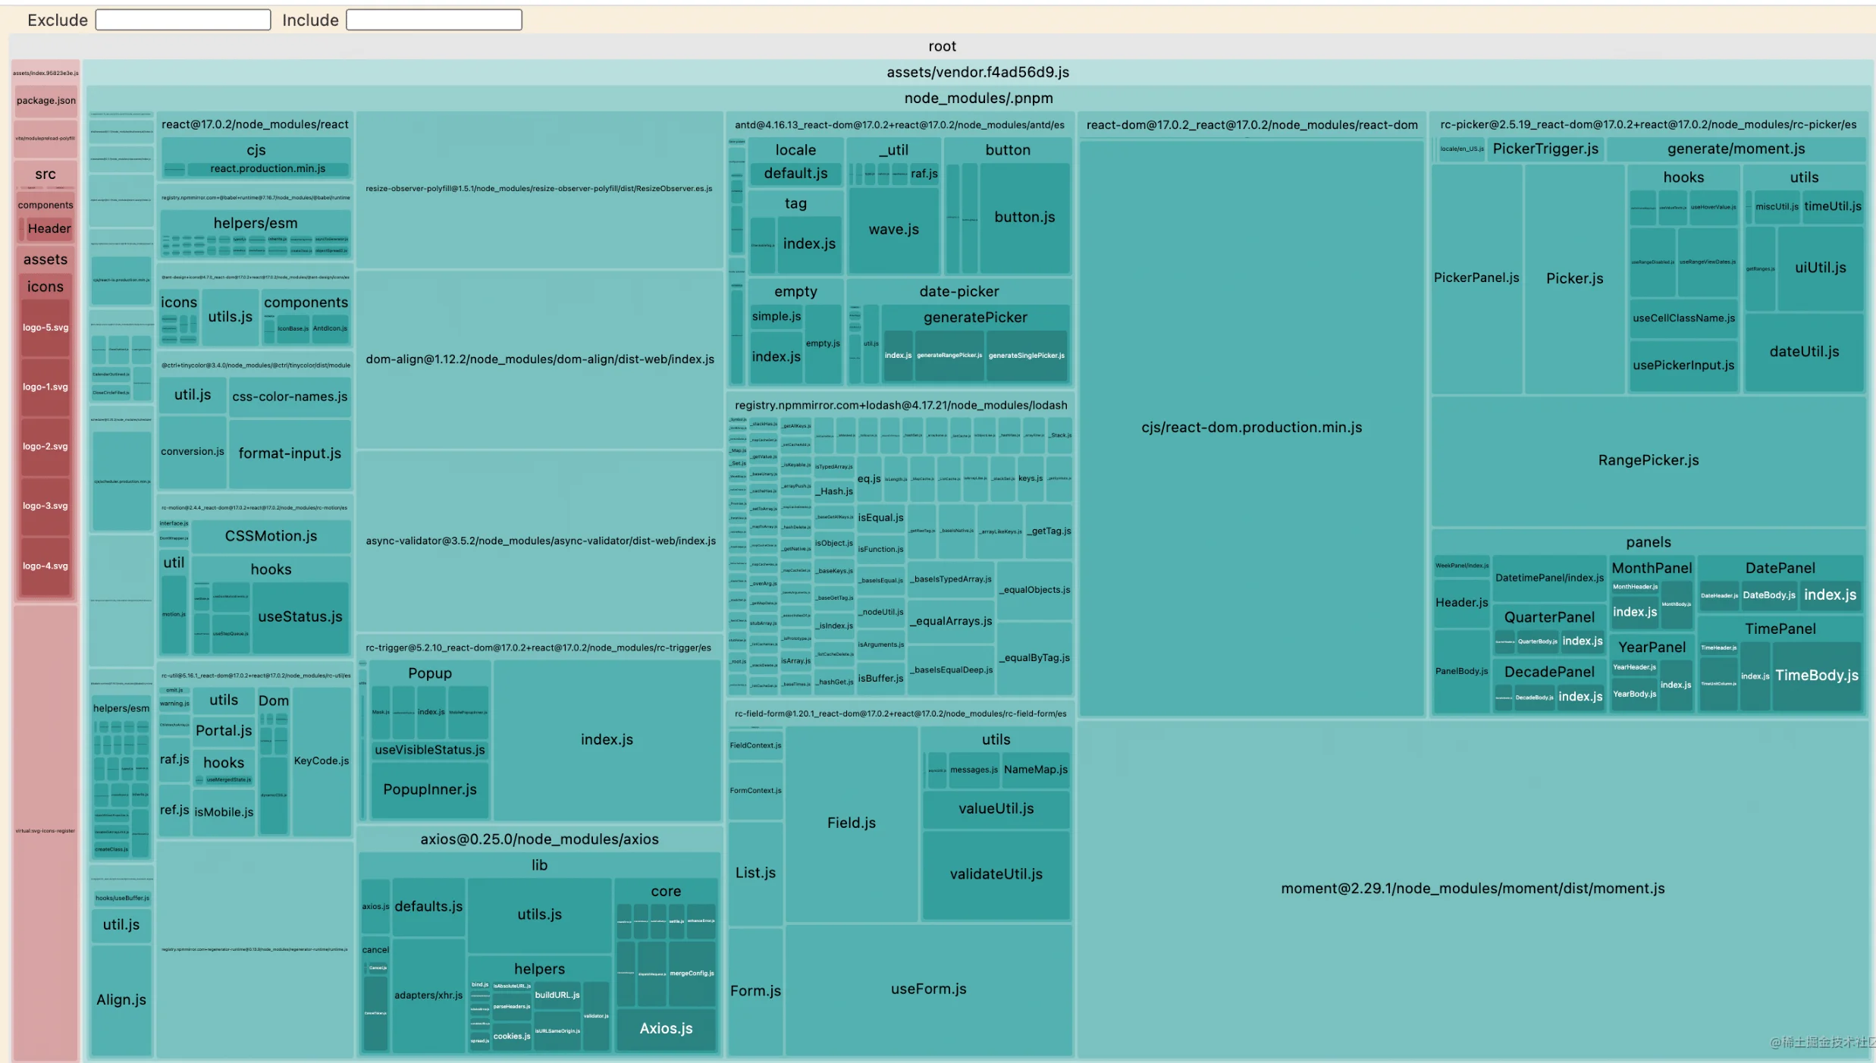Select the locale default.js block

pyautogui.click(x=795, y=174)
